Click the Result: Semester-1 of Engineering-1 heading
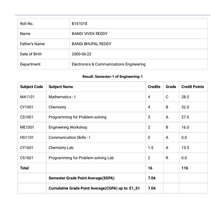The height and width of the screenshot is (198, 211). click(x=113, y=77)
